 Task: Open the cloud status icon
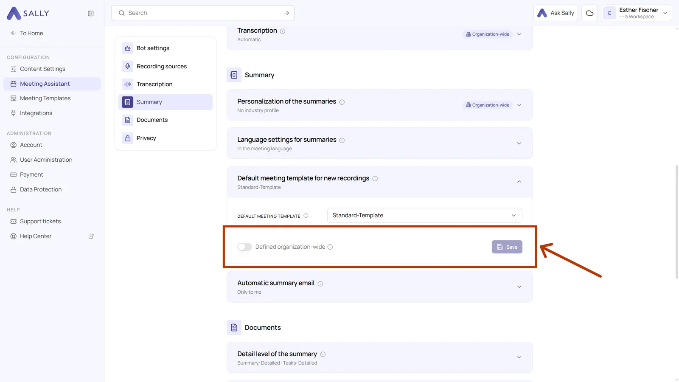(x=589, y=13)
